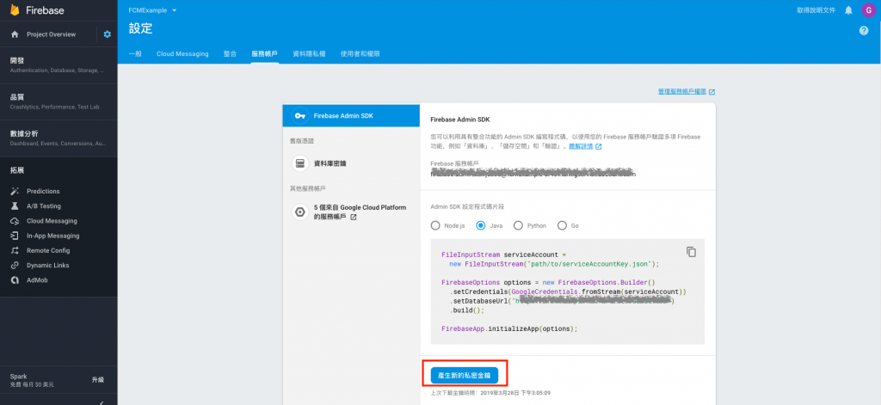This screenshot has height=405, width=881.
Task: Open the 管理服務帳戶權限 link
Action: pyautogui.click(x=682, y=91)
